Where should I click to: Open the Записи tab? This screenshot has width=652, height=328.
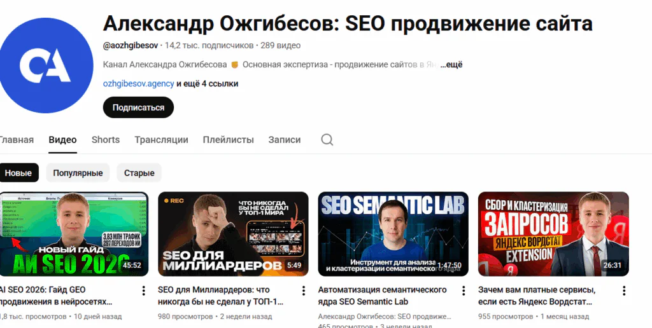285,140
